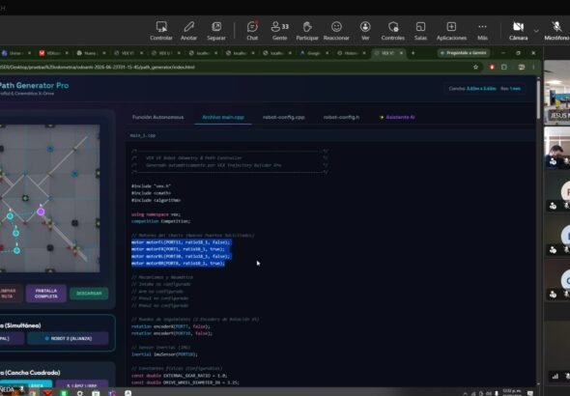This screenshot has height=396, width=570.
Task: Expand the Cámara options dropdown arrow
Action: tap(536, 31)
